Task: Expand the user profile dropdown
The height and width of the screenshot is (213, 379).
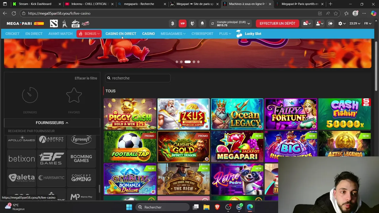Action: tap(319, 23)
